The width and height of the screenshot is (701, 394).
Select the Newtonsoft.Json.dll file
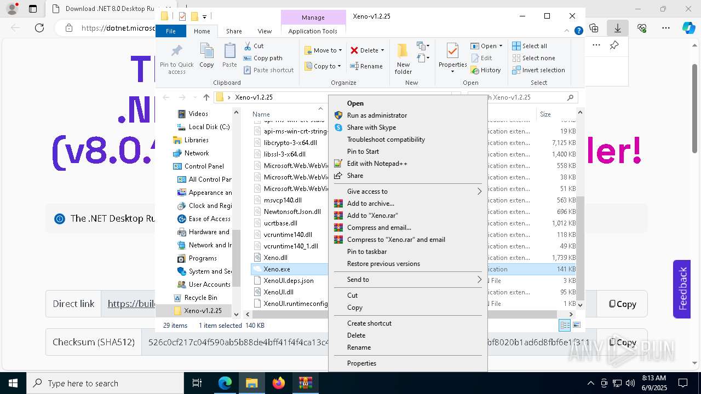(x=292, y=212)
